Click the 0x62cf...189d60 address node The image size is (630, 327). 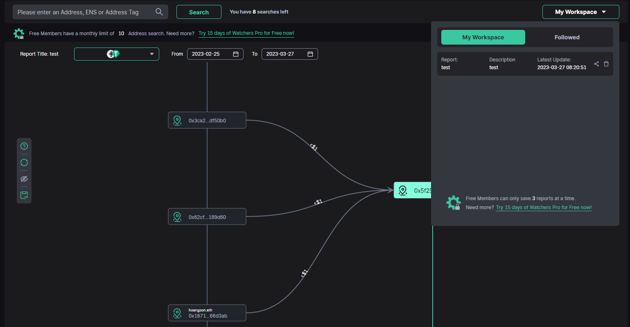[x=207, y=217]
